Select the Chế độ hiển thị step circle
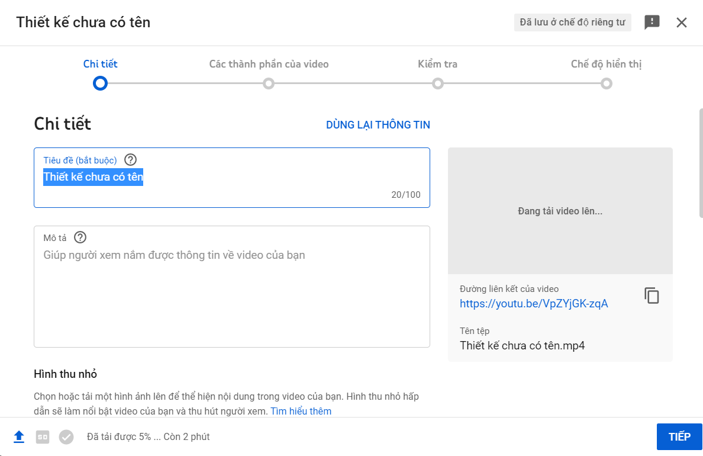703x456 pixels. [606, 84]
